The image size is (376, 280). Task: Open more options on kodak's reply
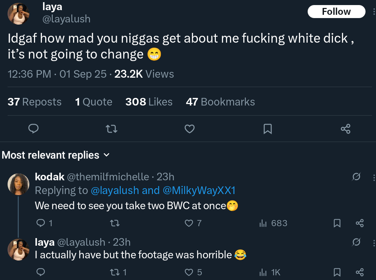374,177
